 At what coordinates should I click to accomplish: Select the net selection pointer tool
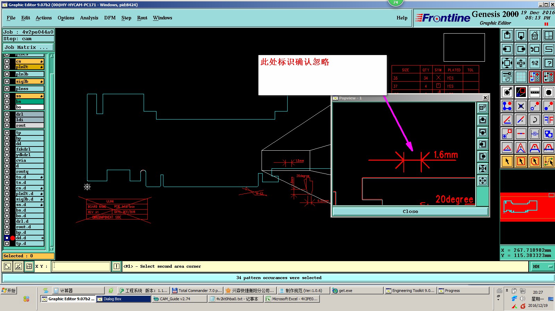coord(549,161)
